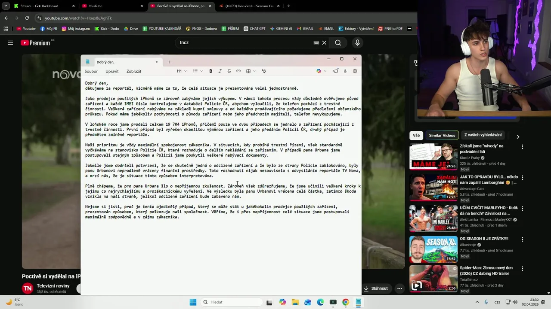Open the bookmarks apps grid
Screen dimensions: 551x309
coord(6,29)
